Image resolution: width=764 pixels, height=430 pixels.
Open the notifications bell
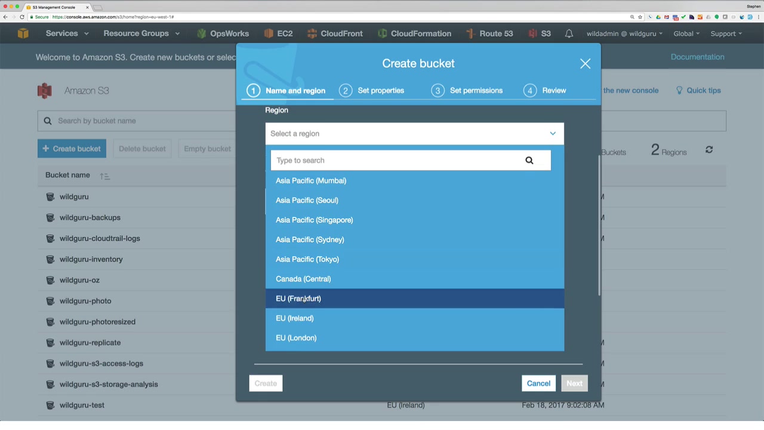pyautogui.click(x=569, y=33)
